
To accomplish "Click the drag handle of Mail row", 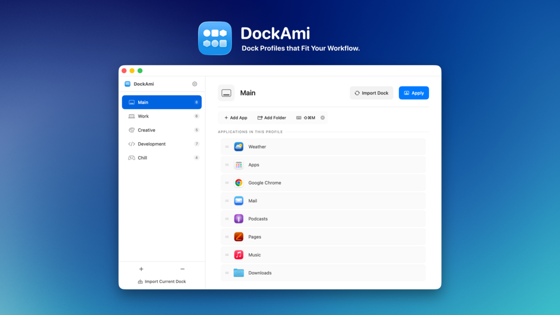I will point(227,201).
